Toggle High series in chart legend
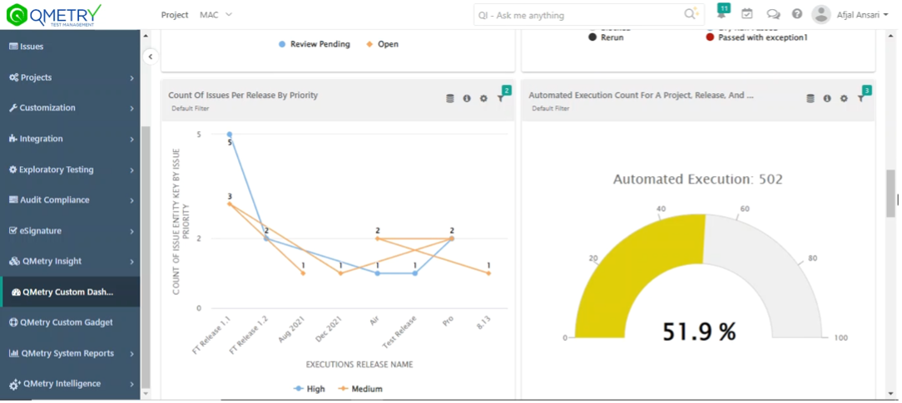The width and height of the screenshot is (902, 403). click(309, 389)
